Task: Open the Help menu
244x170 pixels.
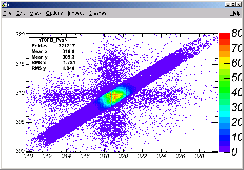Action: point(236,13)
